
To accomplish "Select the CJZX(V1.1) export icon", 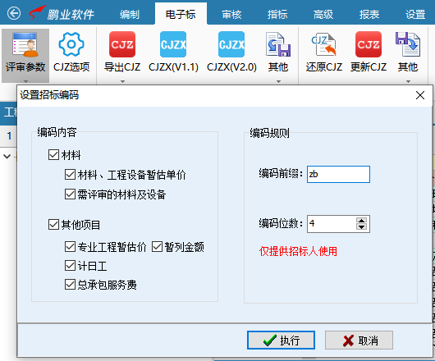I will pyautogui.click(x=173, y=44).
